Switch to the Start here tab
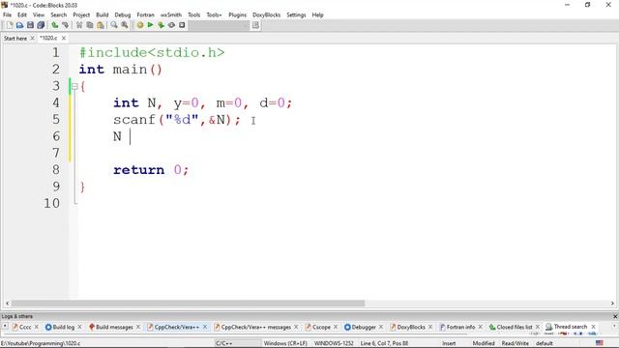 click(x=15, y=39)
